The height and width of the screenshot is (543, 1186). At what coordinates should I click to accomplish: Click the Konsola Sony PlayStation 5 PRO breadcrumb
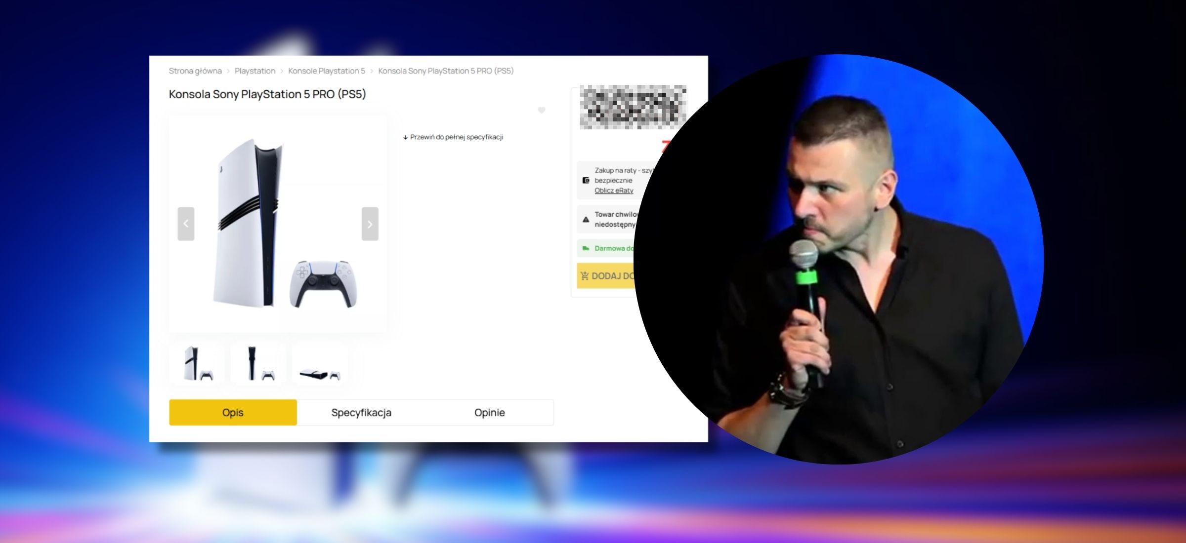click(x=446, y=71)
